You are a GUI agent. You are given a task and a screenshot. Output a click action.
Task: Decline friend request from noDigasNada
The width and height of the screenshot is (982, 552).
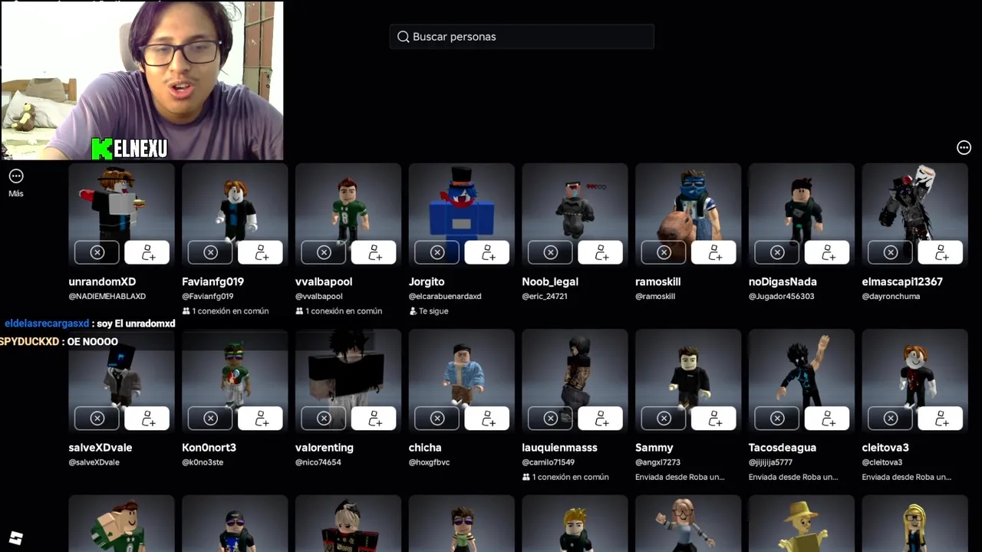coord(778,252)
